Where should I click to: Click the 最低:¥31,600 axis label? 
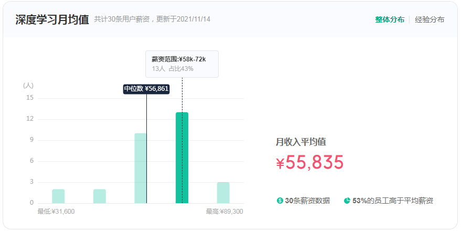(x=56, y=212)
